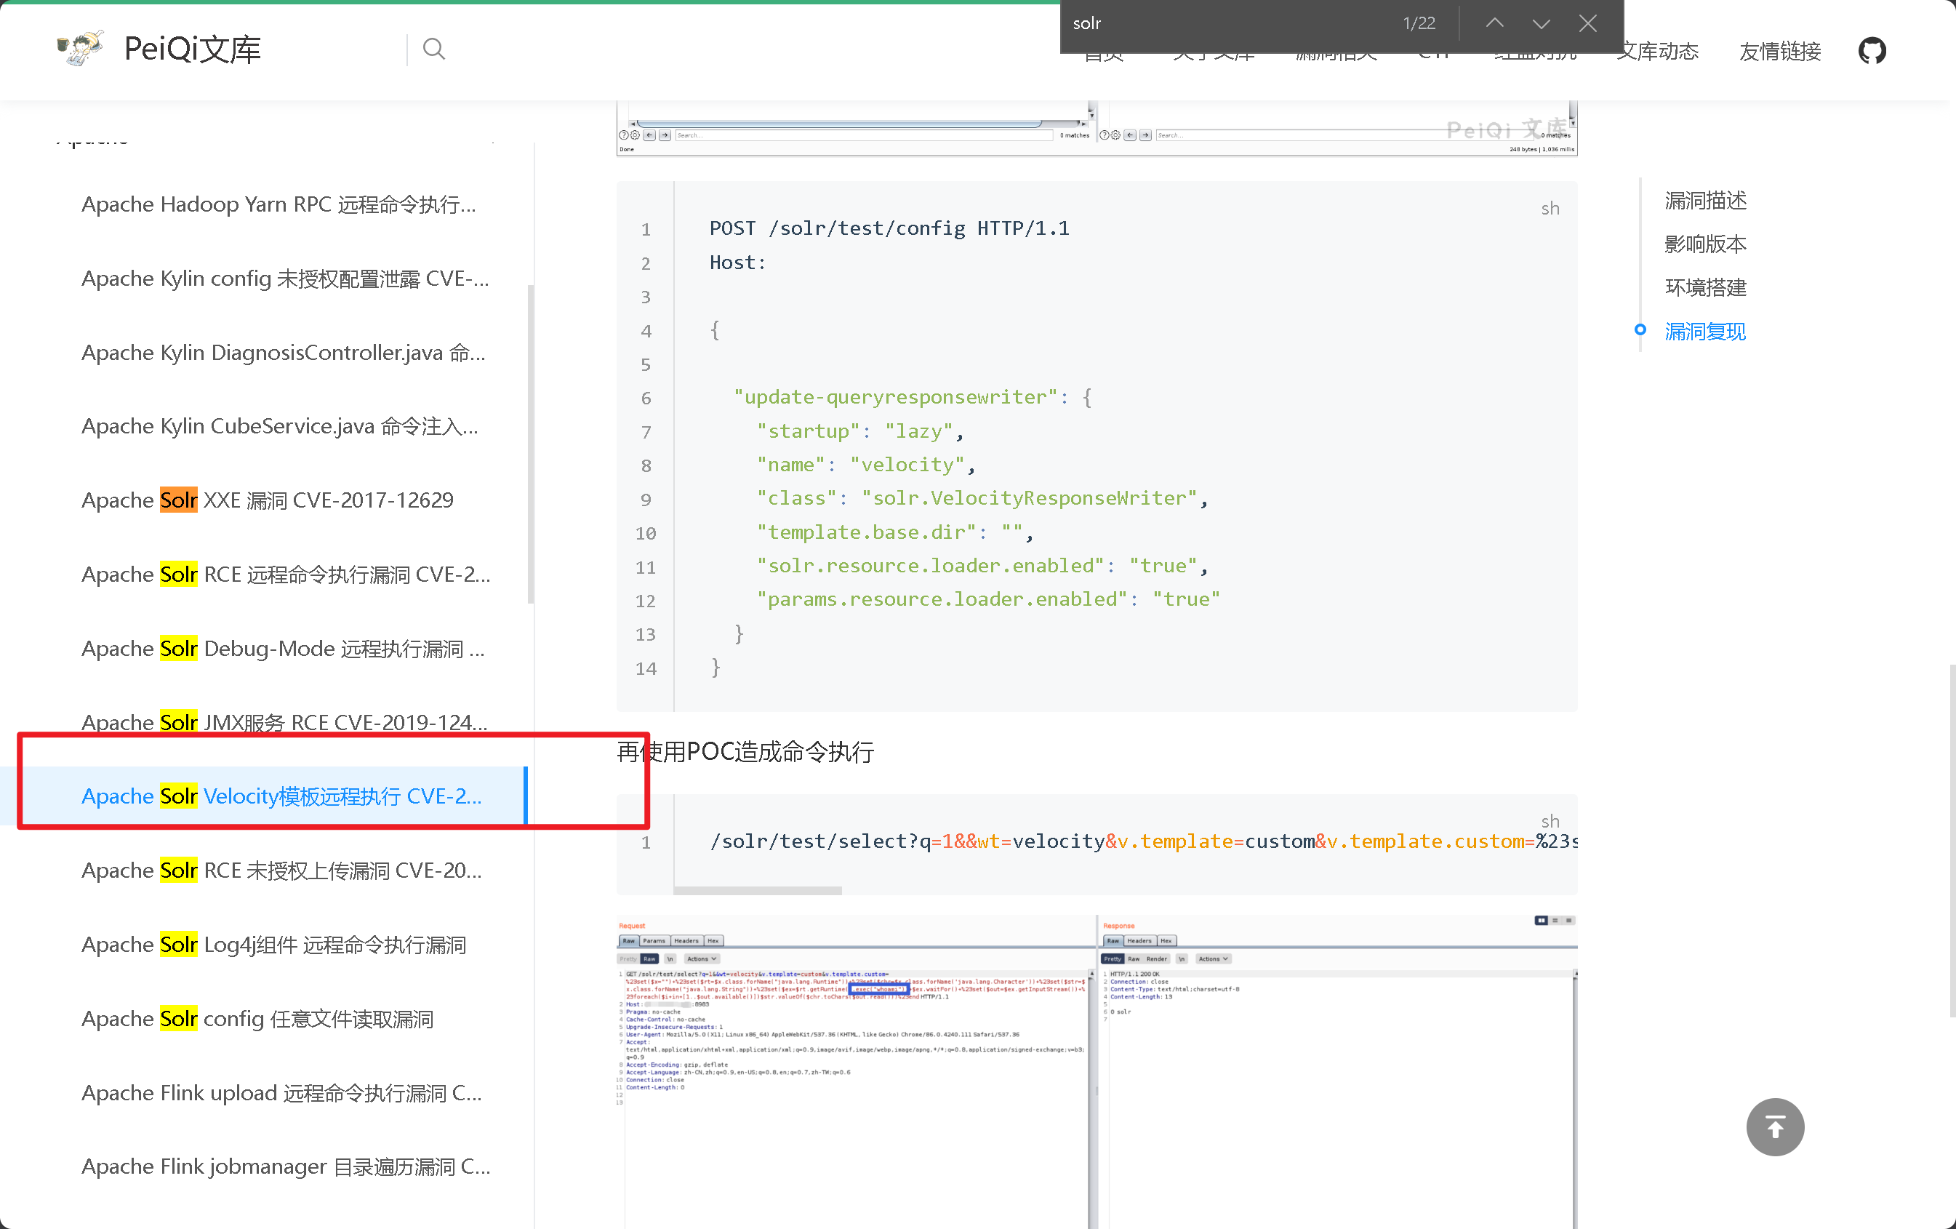The width and height of the screenshot is (1956, 1229).
Task: Open Apache Solr Log4j组件 article
Action: (273, 944)
